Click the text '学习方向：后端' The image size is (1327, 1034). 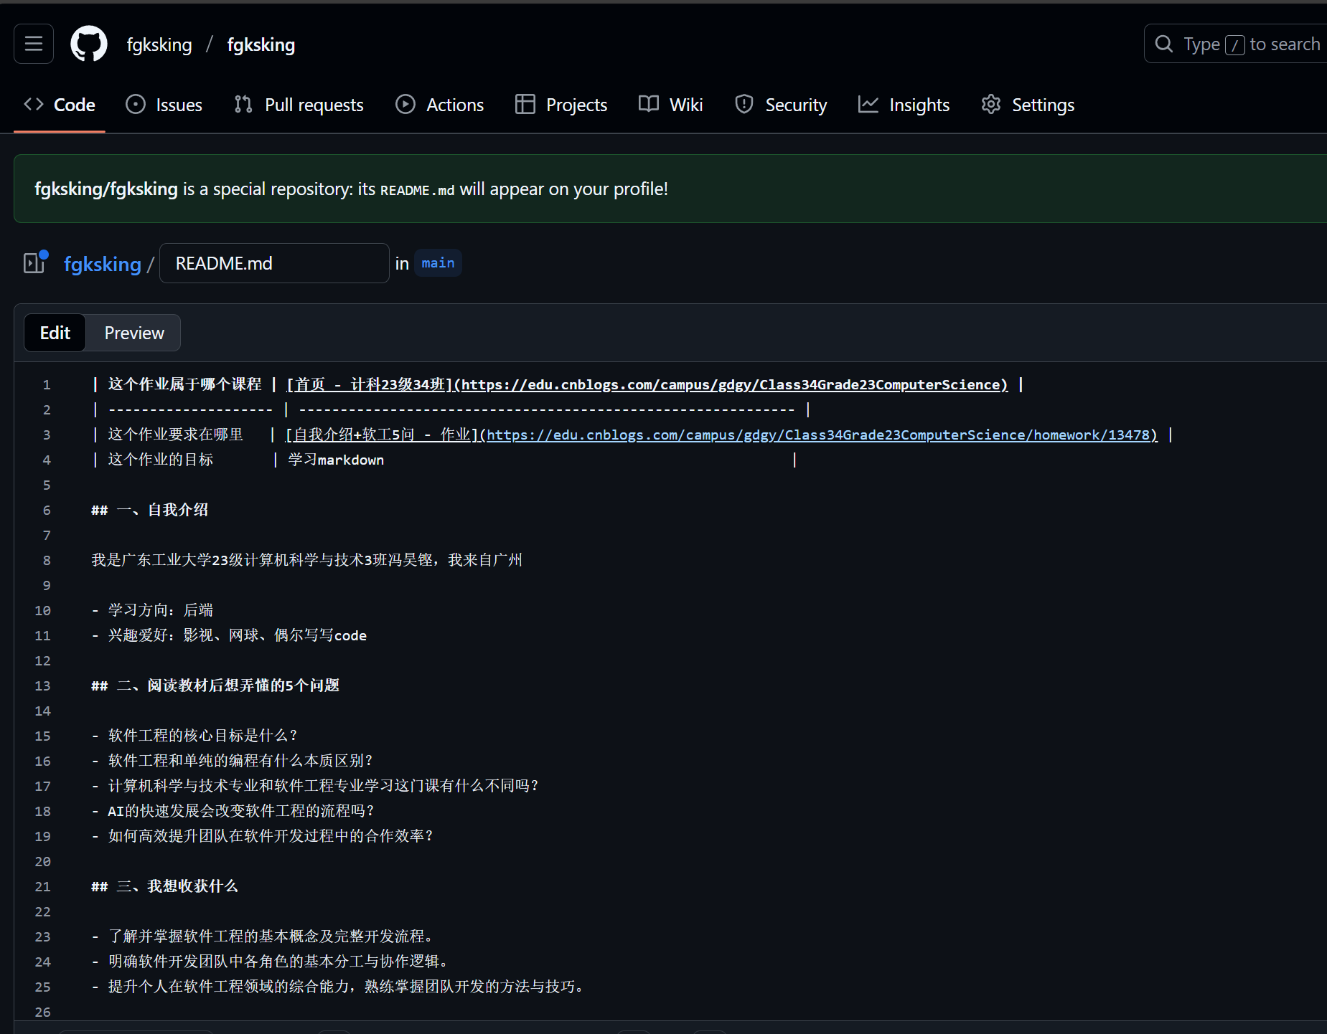[160, 610]
